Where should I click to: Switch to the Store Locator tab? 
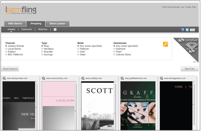coord(57,24)
